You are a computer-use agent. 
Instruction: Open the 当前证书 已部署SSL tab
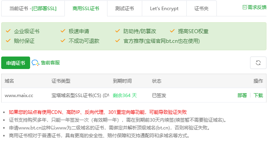point(33,9)
